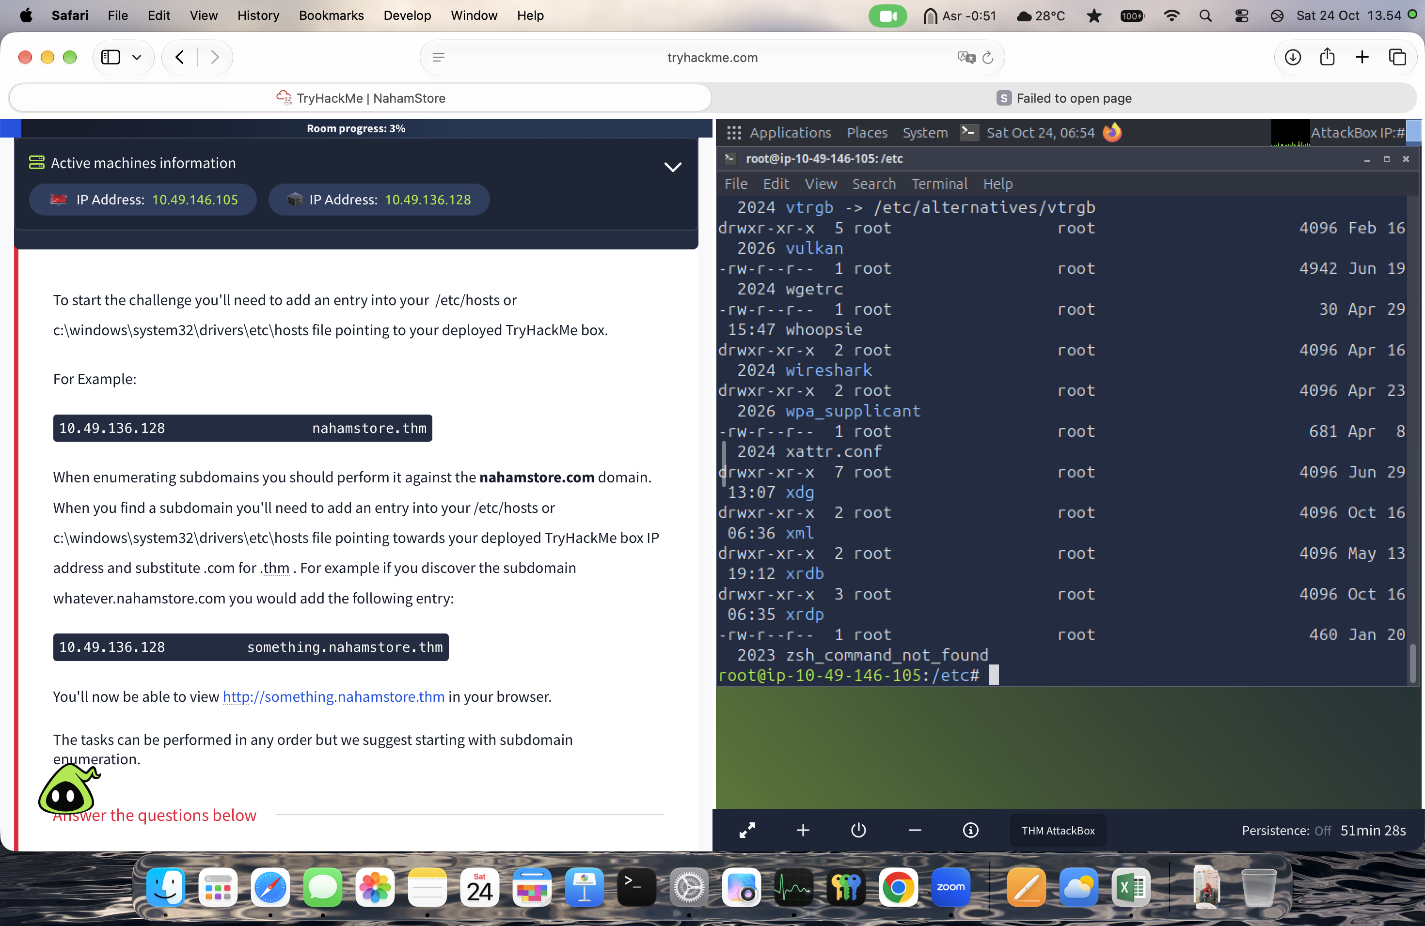
Task: Open Terminal app from the Dock
Action: point(636,888)
